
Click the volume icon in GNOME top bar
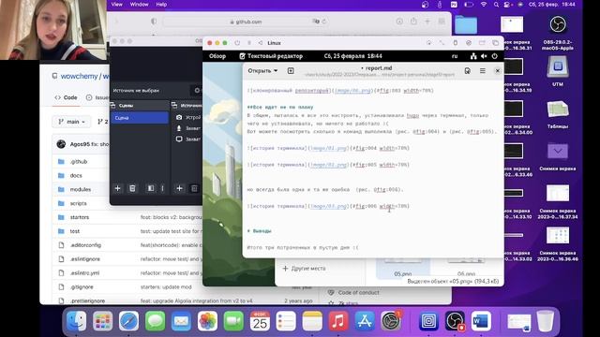tap(484, 56)
